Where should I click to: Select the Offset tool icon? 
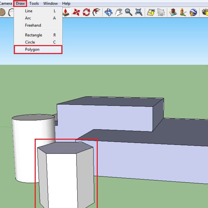coord(96,12)
